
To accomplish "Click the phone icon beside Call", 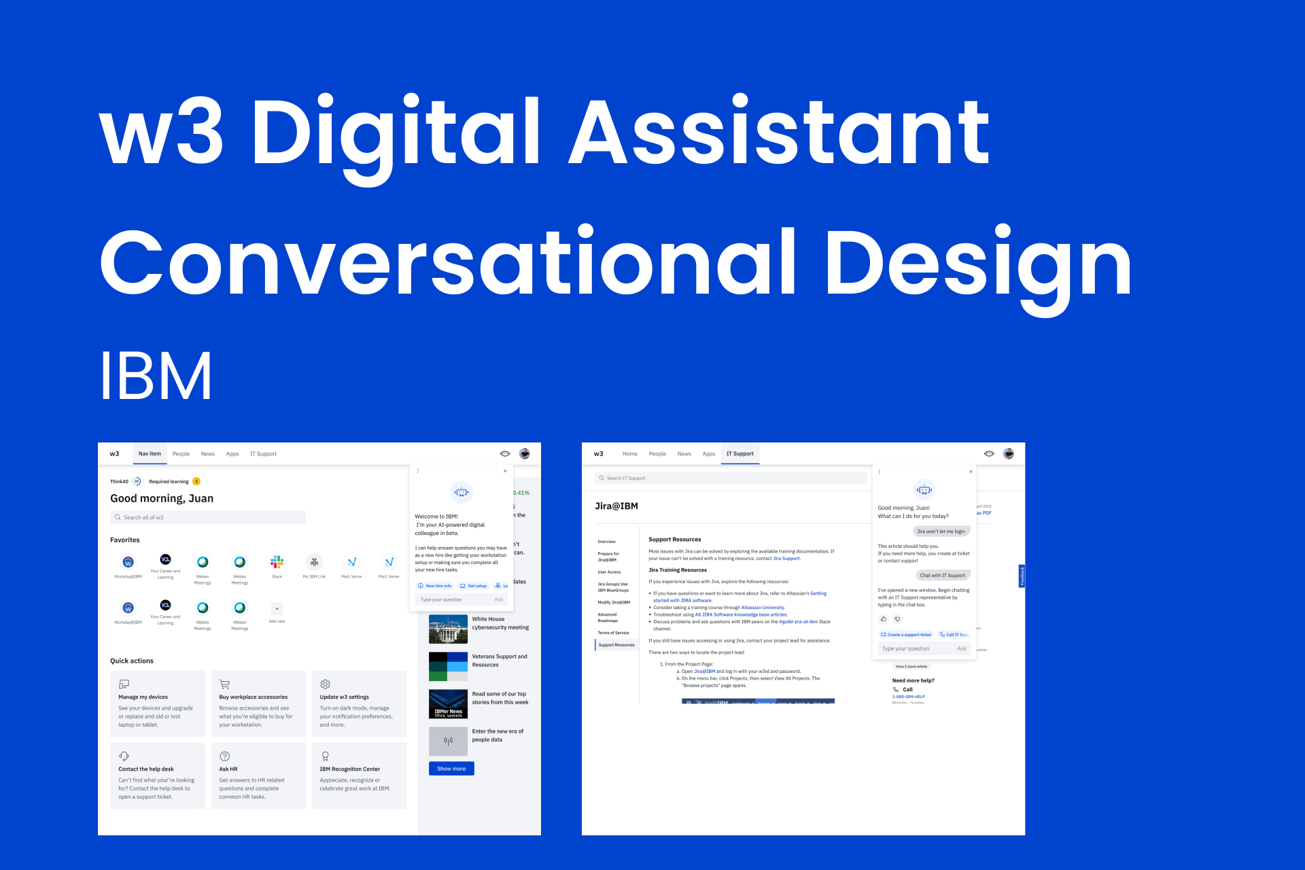I will [x=896, y=689].
